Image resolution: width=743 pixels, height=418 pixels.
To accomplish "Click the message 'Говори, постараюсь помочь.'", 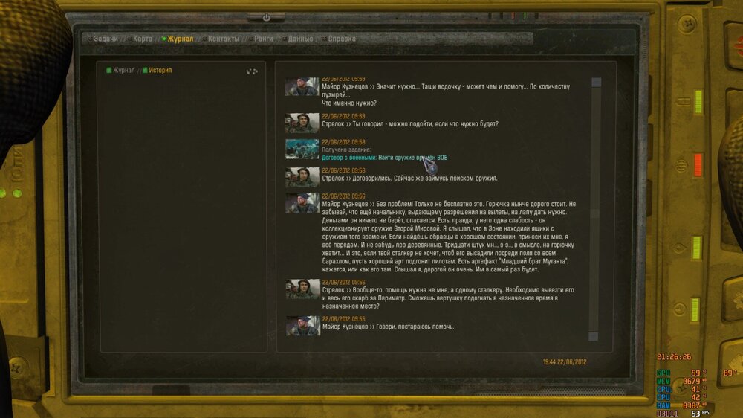I will [388, 327].
